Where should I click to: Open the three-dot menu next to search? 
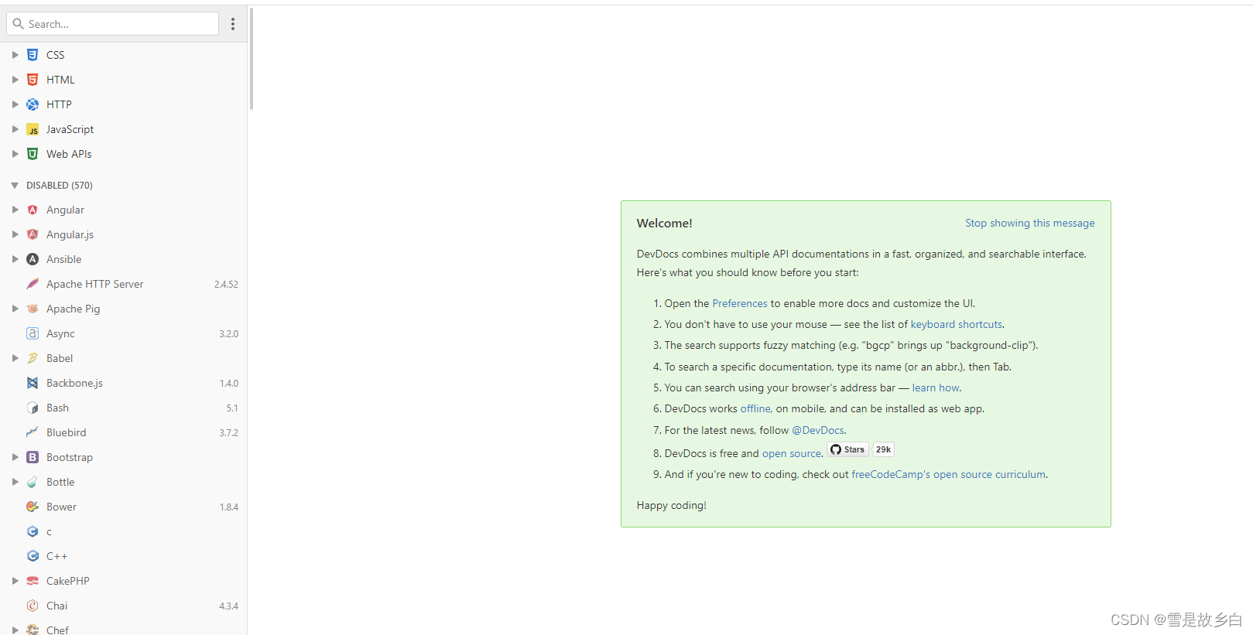[x=233, y=24]
